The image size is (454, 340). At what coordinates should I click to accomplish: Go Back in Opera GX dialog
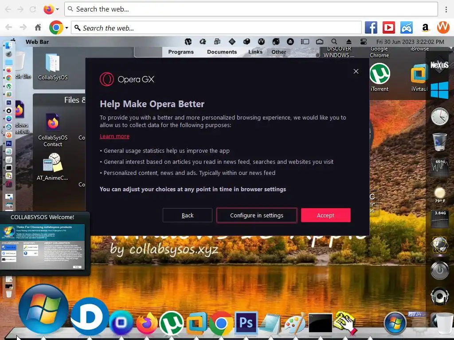(x=188, y=216)
